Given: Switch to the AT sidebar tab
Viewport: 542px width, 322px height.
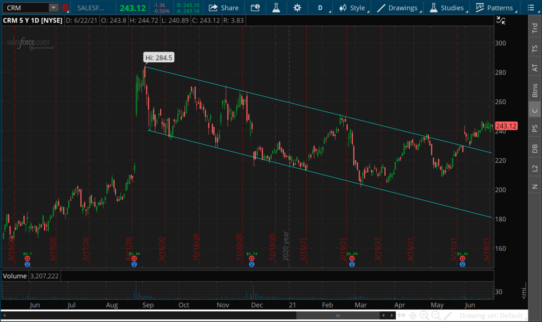Looking at the screenshot, I should (x=535, y=68).
